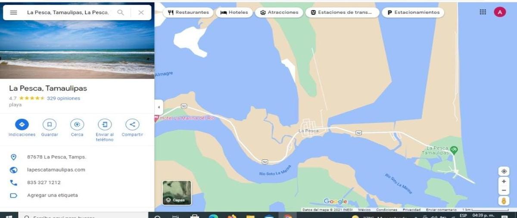Viewport: 517px width, 218px height.
Task: Filter map by Estaciones de transporte
Action: [342, 12]
